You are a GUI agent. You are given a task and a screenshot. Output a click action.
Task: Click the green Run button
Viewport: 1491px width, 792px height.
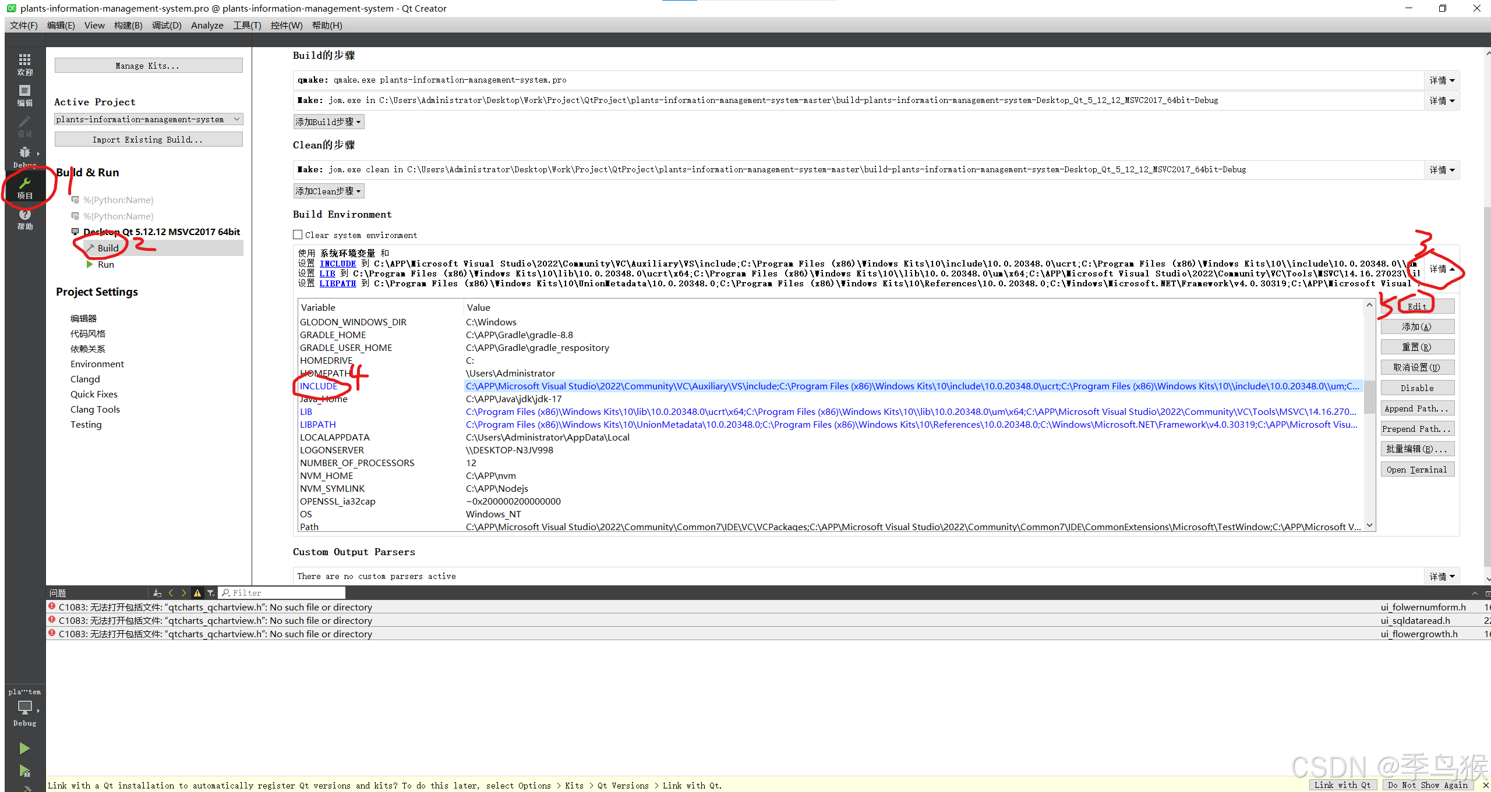tap(24, 748)
